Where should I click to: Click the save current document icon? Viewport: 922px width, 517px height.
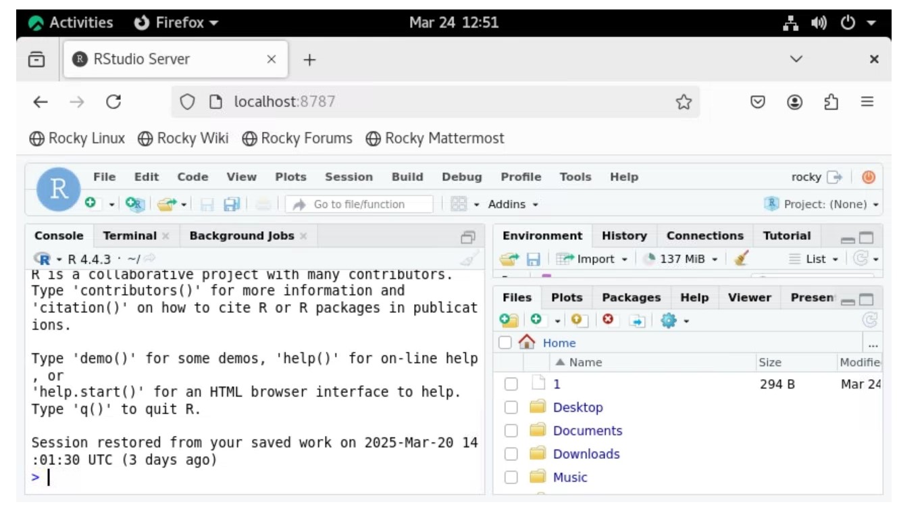click(207, 204)
